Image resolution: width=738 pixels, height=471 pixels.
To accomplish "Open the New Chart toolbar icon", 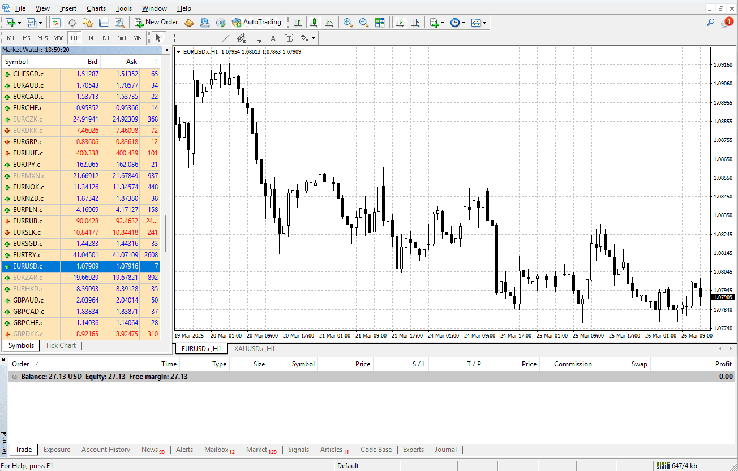I will pyautogui.click(x=10, y=23).
